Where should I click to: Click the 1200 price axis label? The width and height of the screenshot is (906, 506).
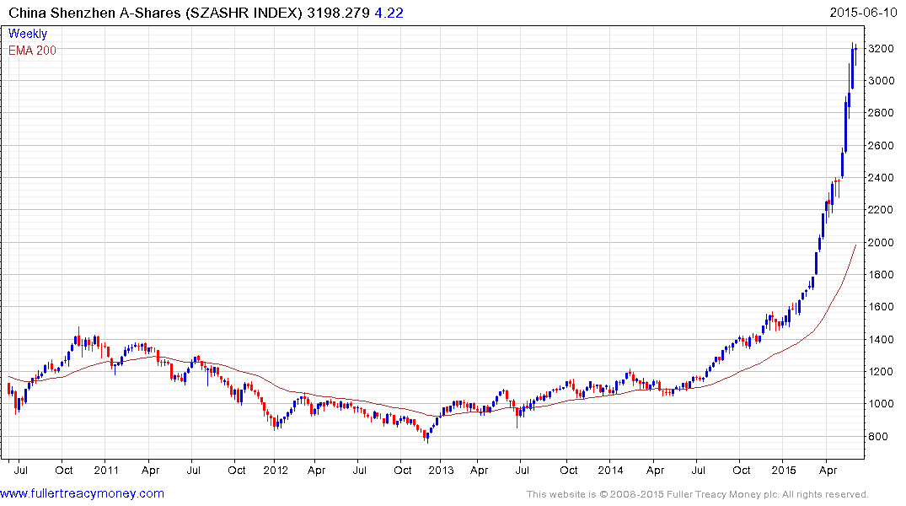[882, 372]
